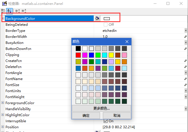188x132 pixels.
Task: Pick the magenta color swatch
Action: 85,55
